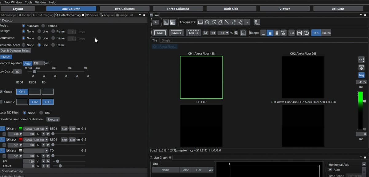This screenshot has width=369, height=177.
Task: Open the Alexa Fluor 488 dye dropdown
Action: tap(47, 129)
